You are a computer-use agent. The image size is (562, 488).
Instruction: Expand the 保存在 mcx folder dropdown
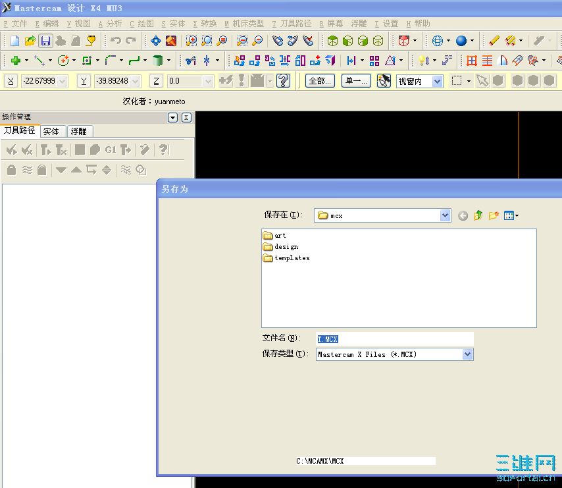445,215
